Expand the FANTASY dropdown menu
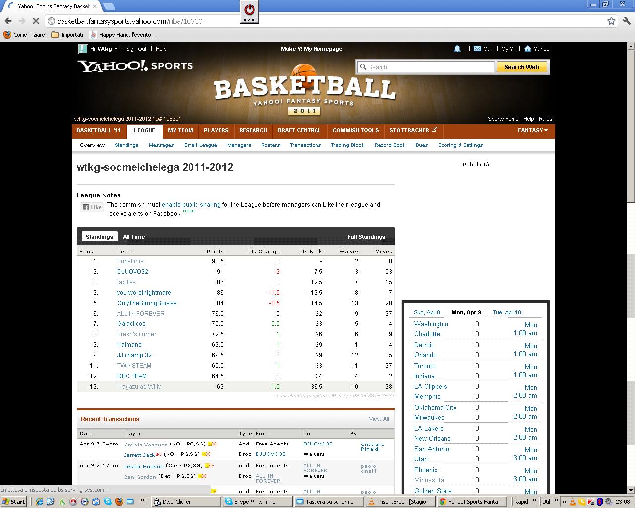This screenshot has width=635, height=508. click(533, 130)
